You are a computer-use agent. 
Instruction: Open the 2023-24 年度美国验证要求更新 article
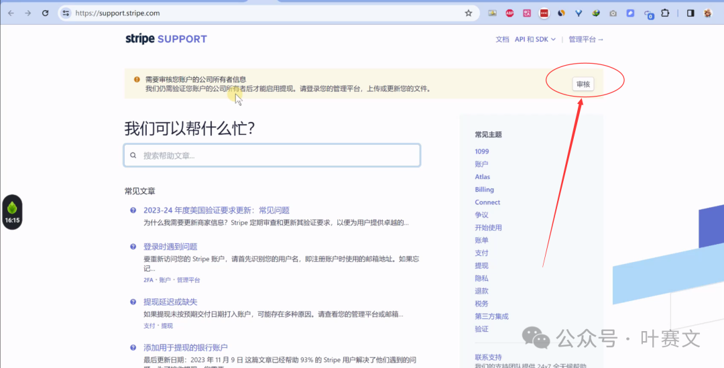click(x=216, y=210)
